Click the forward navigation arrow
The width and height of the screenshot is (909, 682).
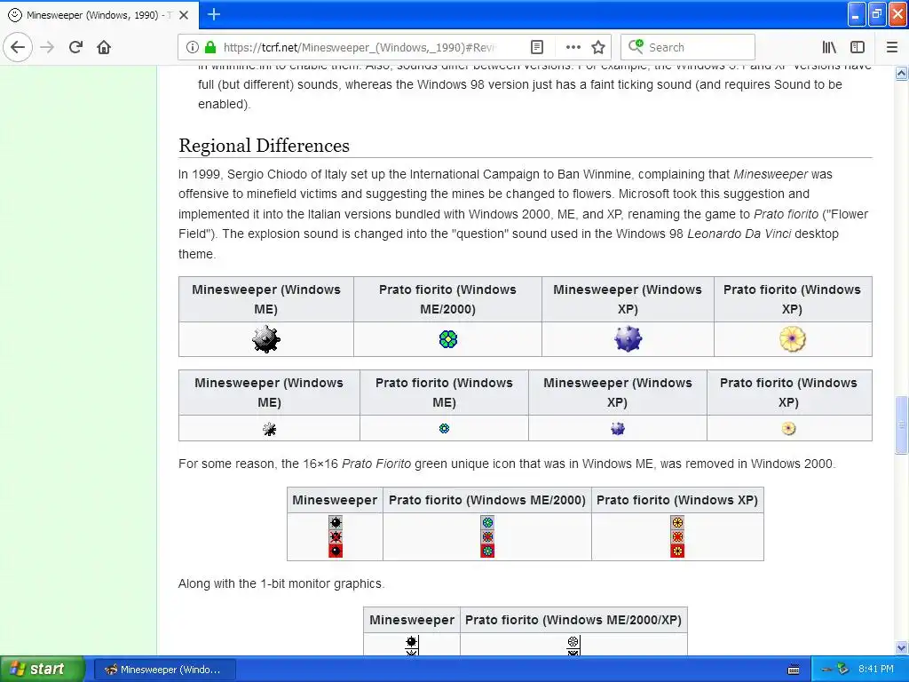(x=48, y=47)
